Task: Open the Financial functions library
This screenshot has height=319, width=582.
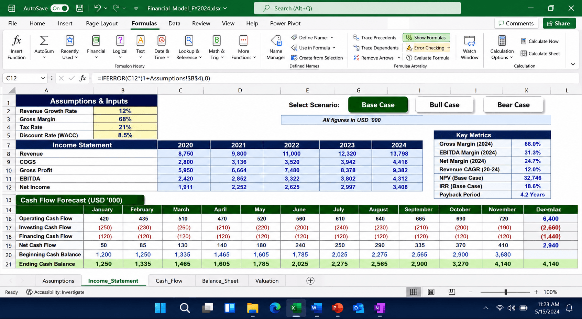Action: [96, 47]
